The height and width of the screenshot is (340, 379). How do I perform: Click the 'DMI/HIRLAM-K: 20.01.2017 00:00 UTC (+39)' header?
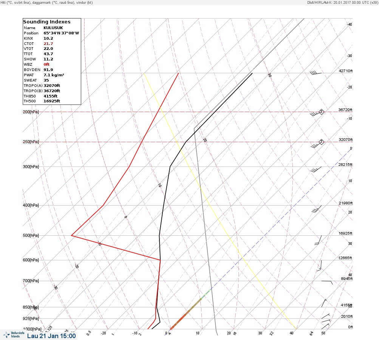(342, 2)
